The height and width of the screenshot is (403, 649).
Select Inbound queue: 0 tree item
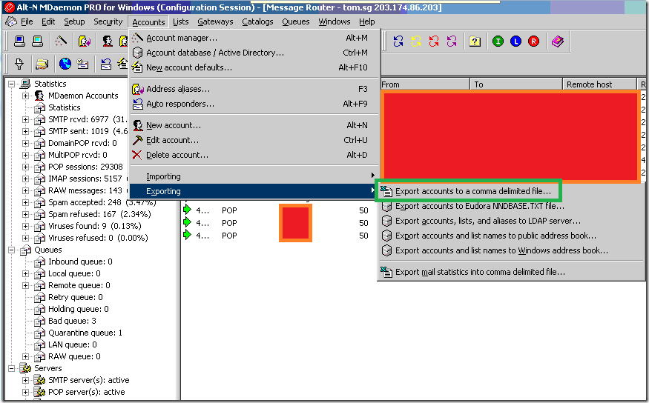[x=80, y=262]
